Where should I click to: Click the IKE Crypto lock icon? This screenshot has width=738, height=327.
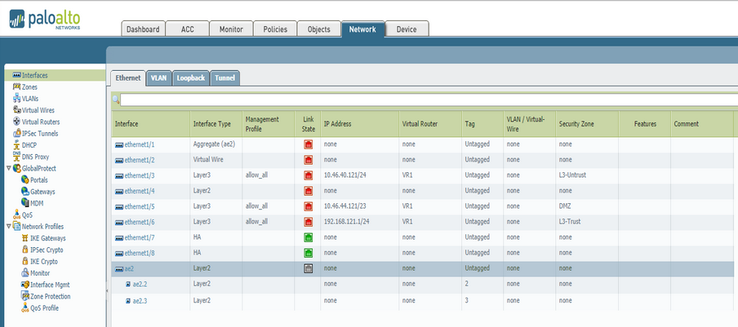(x=25, y=261)
